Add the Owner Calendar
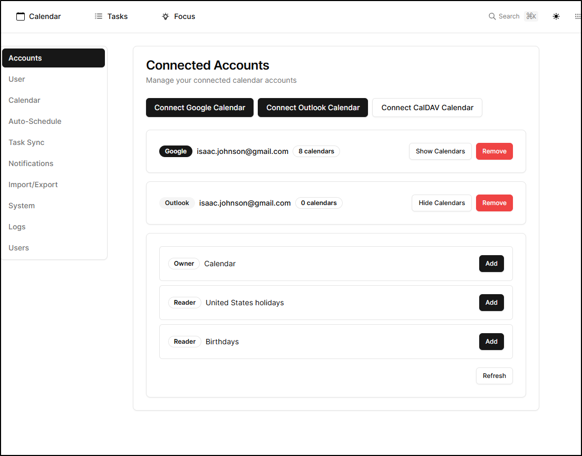Image resolution: width=582 pixels, height=456 pixels. 491,264
